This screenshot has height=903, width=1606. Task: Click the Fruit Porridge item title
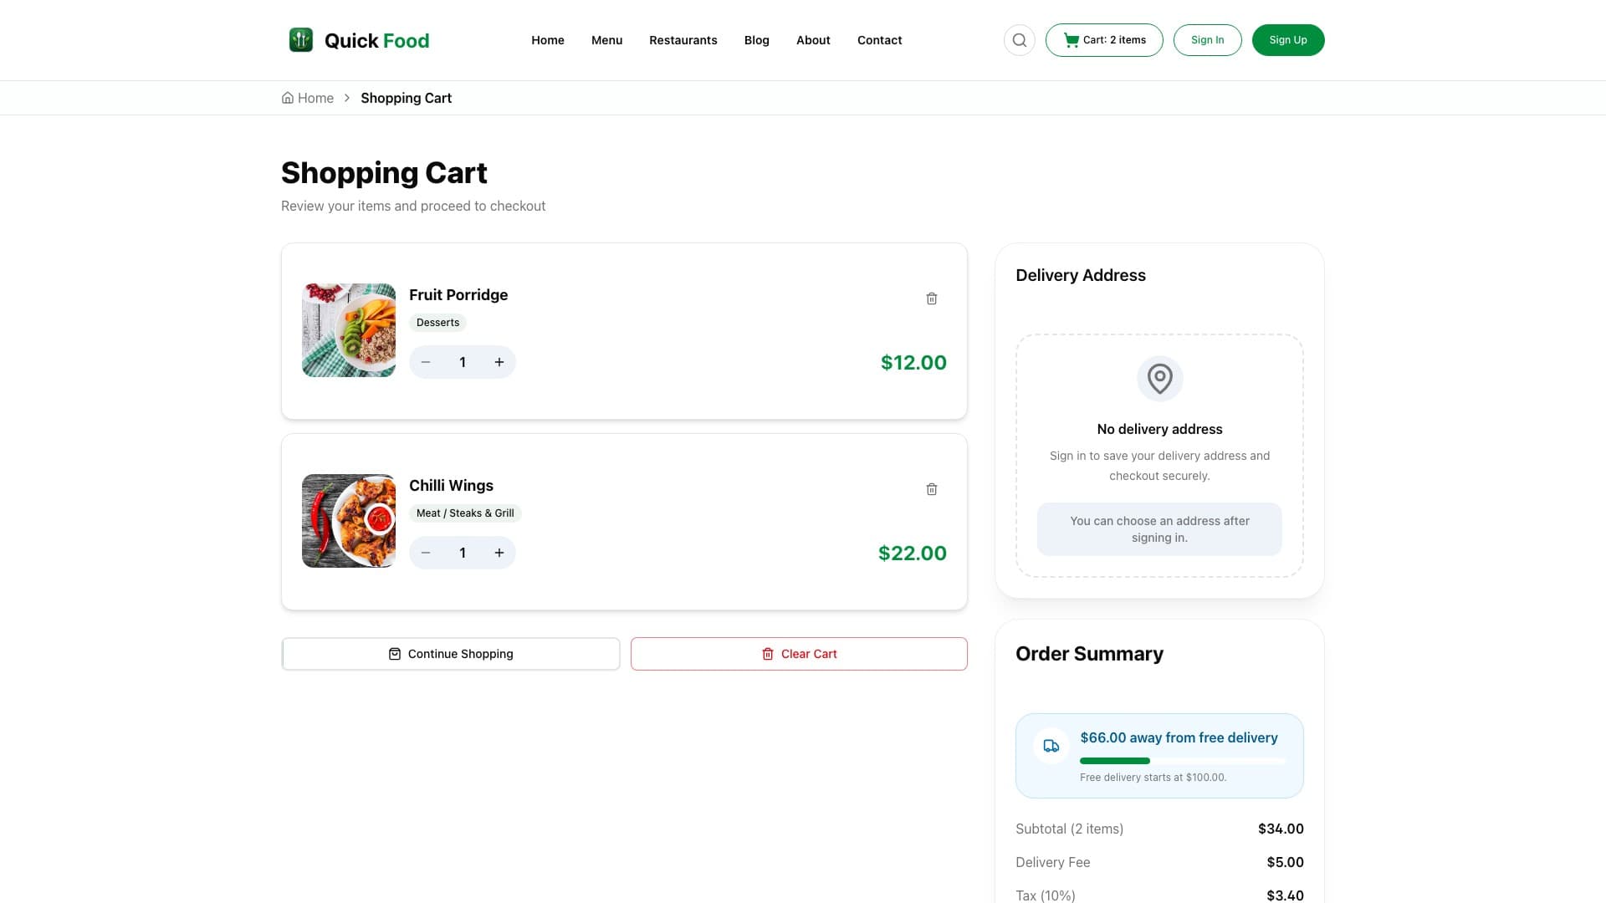tap(458, 295)
